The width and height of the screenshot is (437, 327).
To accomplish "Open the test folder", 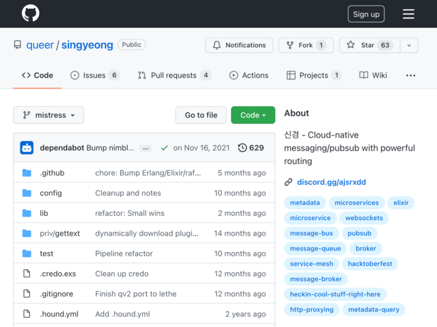I will 46,253.
